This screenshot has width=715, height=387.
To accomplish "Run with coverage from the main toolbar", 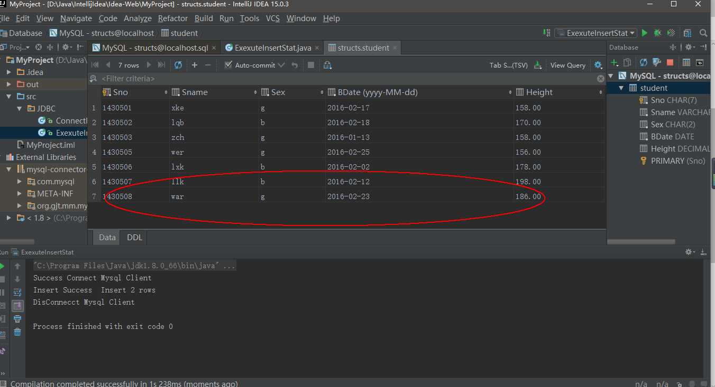I will (671, 33).
